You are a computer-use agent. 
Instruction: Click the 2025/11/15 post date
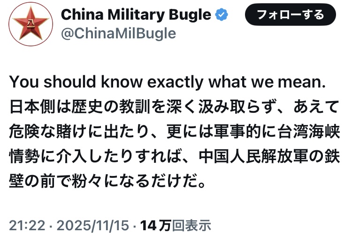tap(93, 226)
